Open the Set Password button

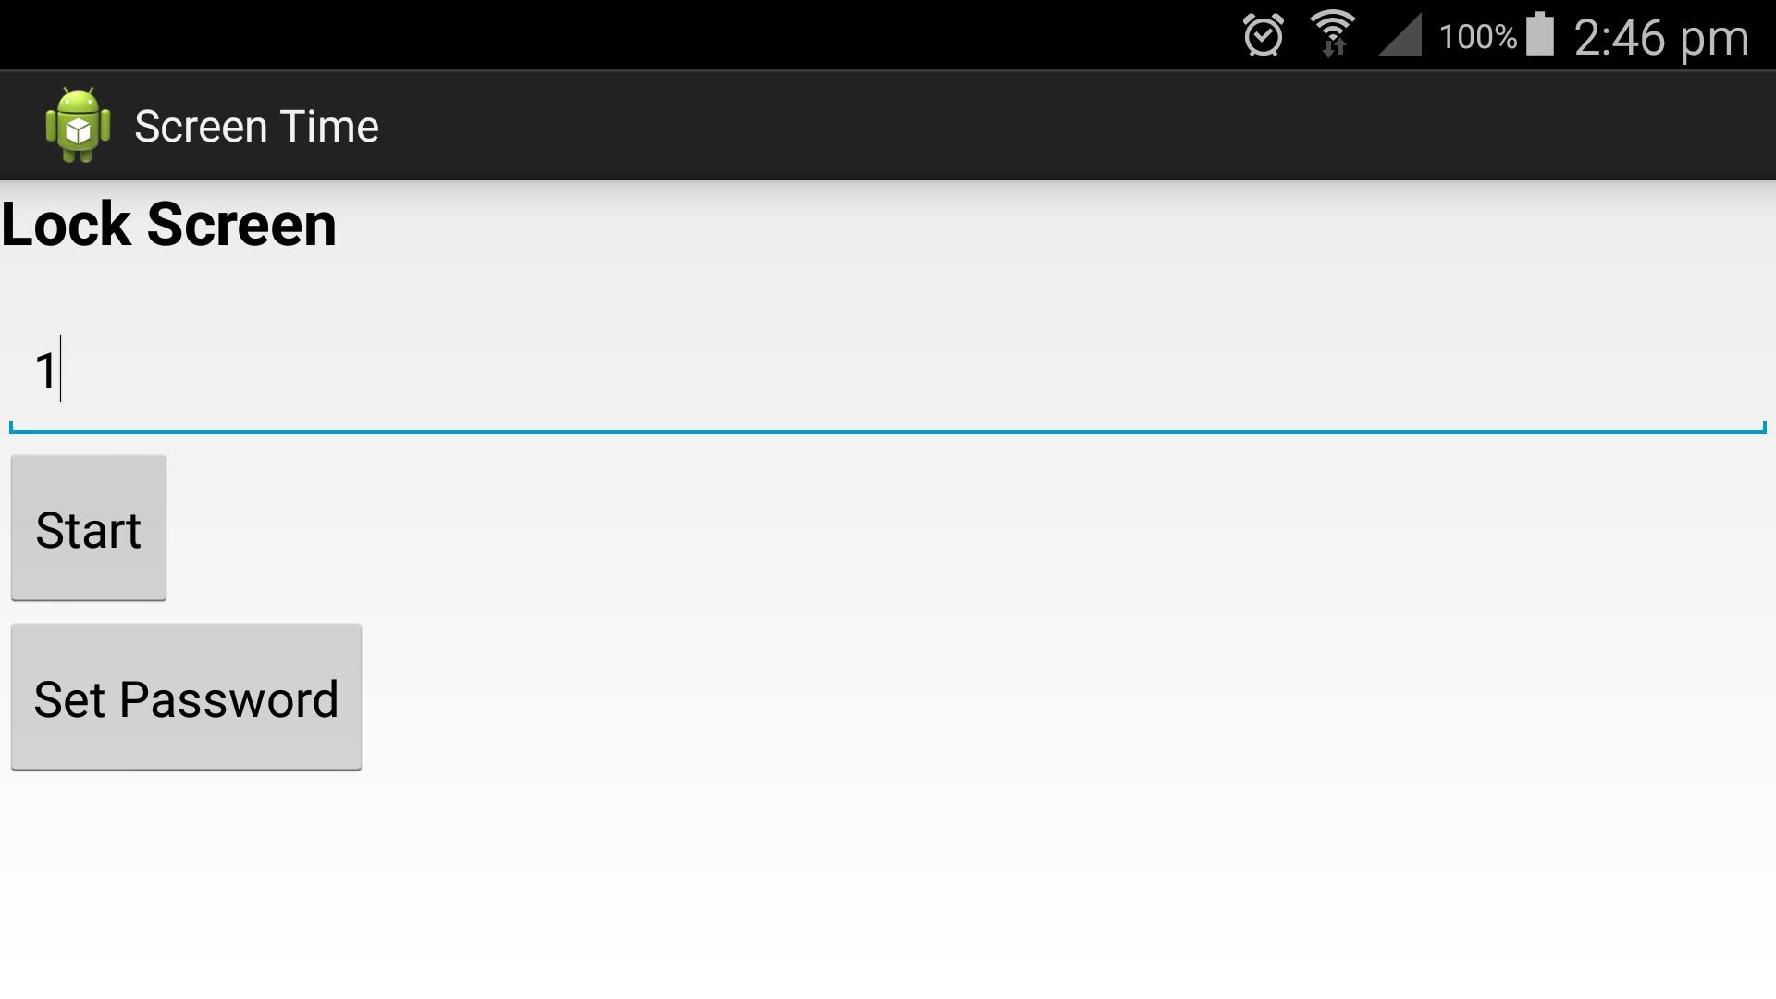pyautogui.click(x=186, y=697)
